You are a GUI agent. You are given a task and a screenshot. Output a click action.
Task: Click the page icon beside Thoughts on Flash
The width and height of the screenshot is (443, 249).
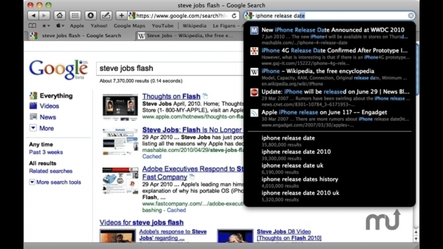point(205,96)
